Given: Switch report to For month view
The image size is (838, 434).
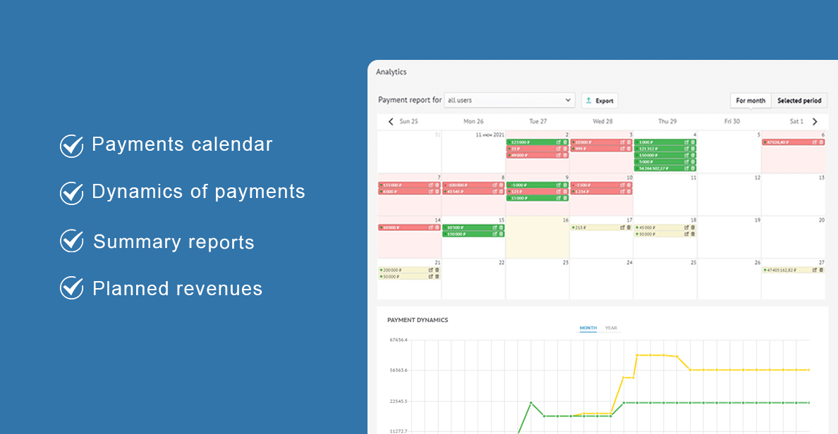Looking at the screenshot, I should pyautogui.click(x=751, y=101).
